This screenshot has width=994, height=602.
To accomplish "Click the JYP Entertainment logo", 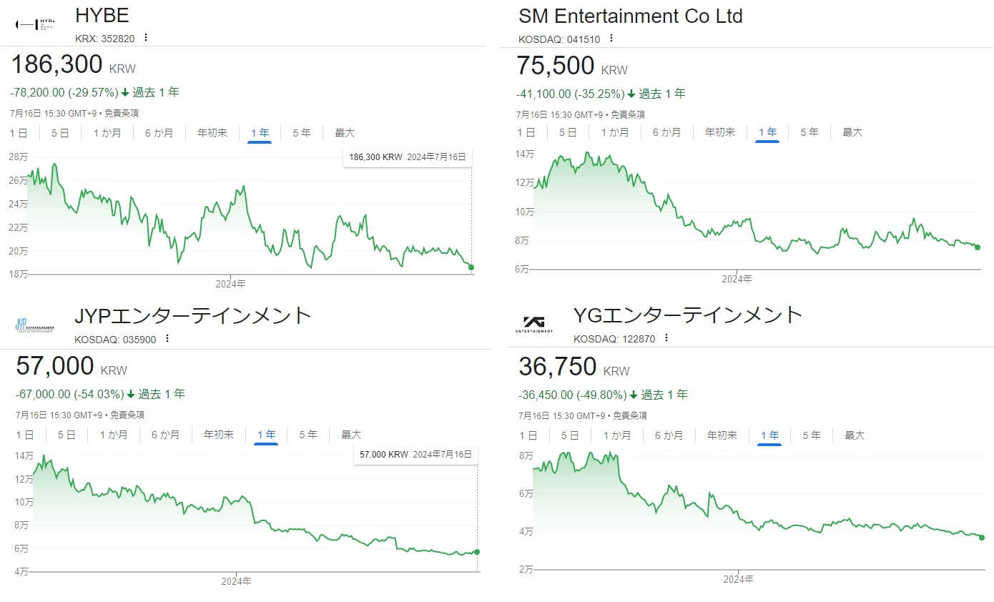I will (34, 326).
